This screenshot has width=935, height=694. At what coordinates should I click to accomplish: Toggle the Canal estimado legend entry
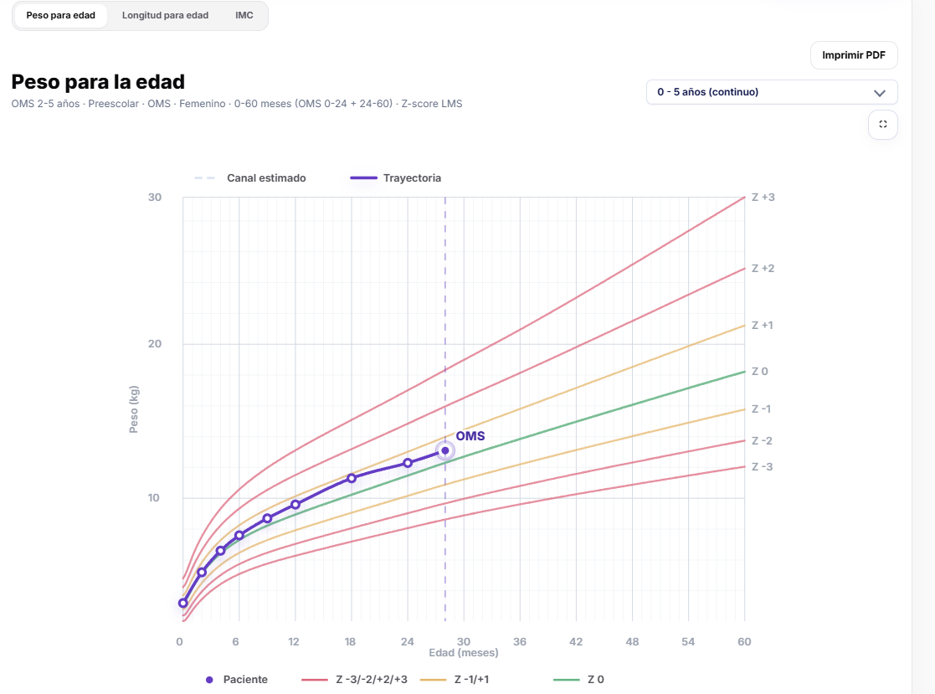(249, 178)
